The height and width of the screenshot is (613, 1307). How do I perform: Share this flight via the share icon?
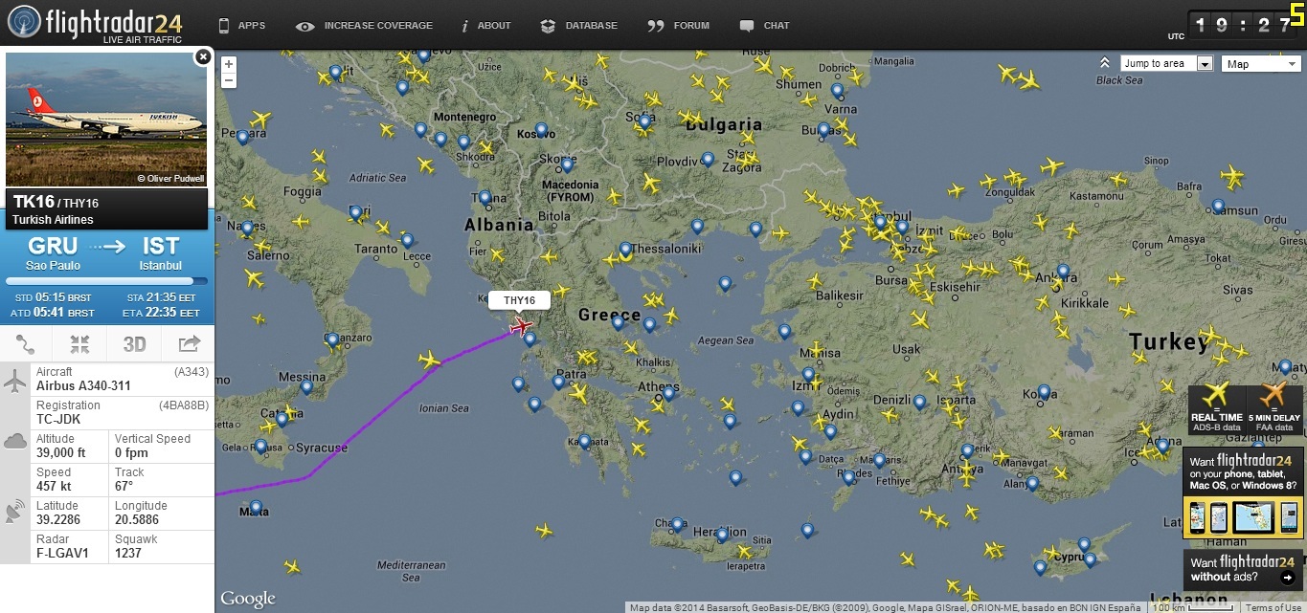(189, 344)
